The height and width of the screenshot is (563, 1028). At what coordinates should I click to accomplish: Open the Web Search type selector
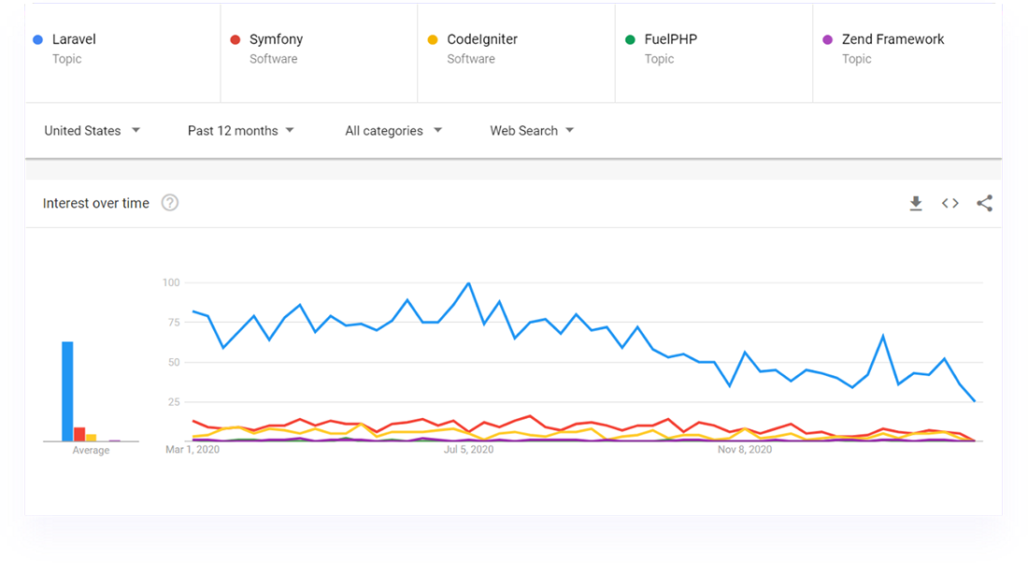(x=530, y=130)
